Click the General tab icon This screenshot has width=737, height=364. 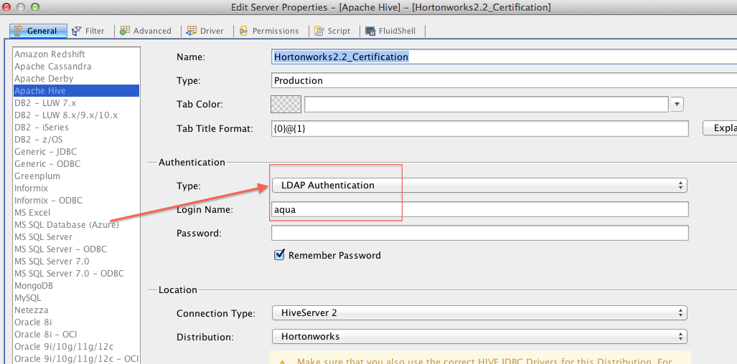click(x=19, y=31)
